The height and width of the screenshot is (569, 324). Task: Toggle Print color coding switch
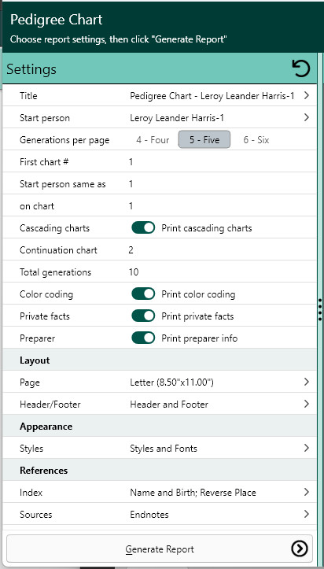tap(143, 294)
